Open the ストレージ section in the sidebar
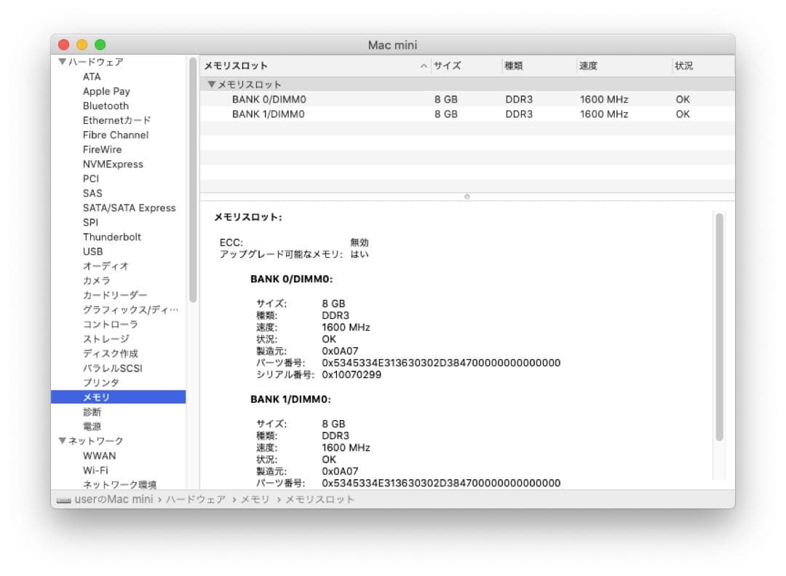This screenshot has height=576, width=786. tap(107, 339)
